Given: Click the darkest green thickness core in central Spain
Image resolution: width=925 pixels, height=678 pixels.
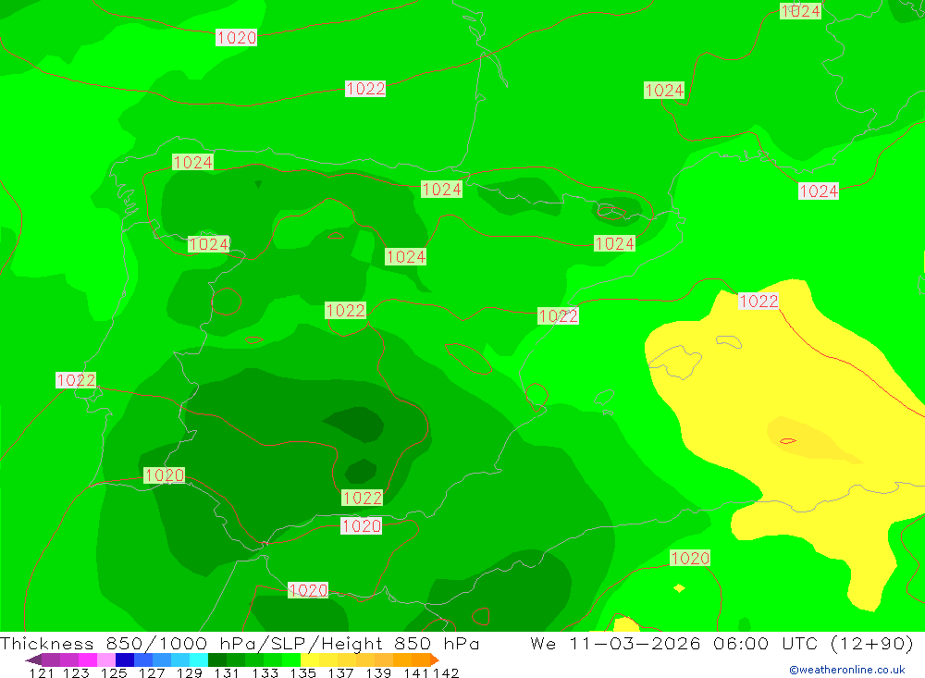Looking at the screenshot, I should pos(355,424).
